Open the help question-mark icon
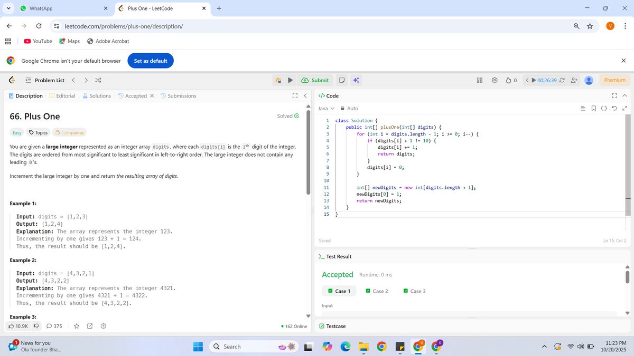634x356 pixels. point(104,326)
